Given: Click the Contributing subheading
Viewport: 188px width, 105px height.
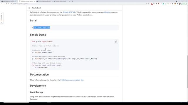Looking at the screenshot, I should click(36, 92).
